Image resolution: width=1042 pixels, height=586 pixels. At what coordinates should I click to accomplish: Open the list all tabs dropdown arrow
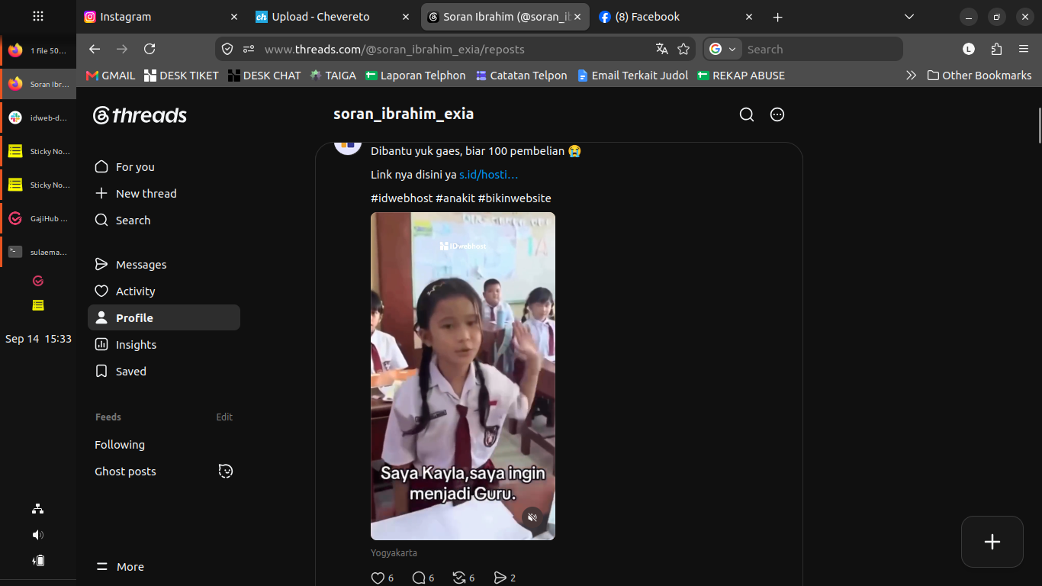(909, 17)
